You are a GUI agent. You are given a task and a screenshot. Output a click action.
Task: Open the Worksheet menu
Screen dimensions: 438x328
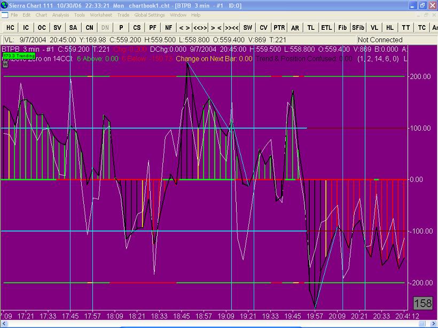(x=101, y=15)
